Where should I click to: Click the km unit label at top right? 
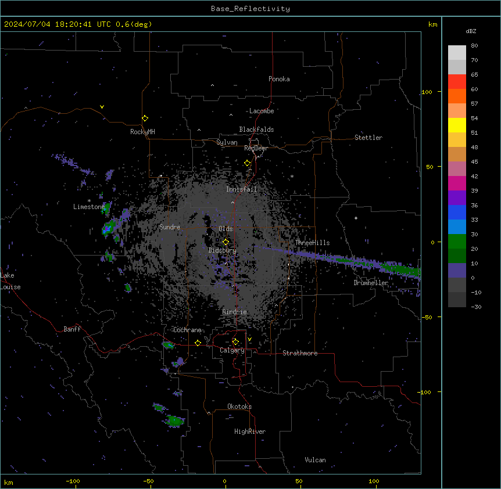[433, 24]
